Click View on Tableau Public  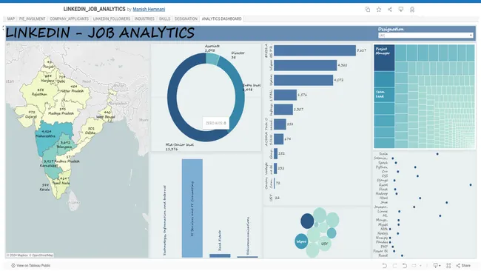pyautogui.click(x=30, y=266)
